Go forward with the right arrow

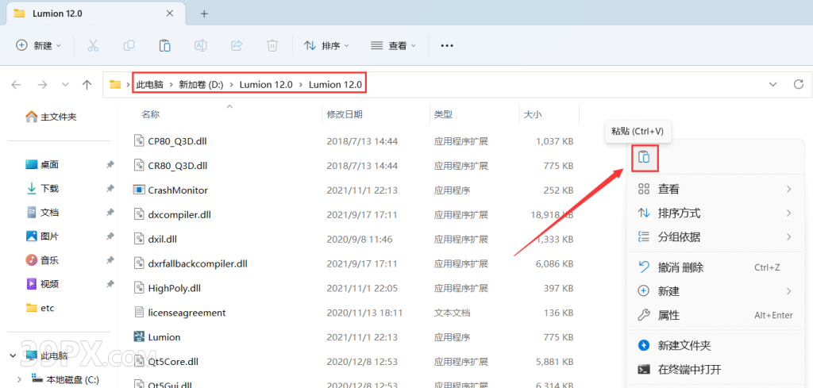tap(42, 84)
